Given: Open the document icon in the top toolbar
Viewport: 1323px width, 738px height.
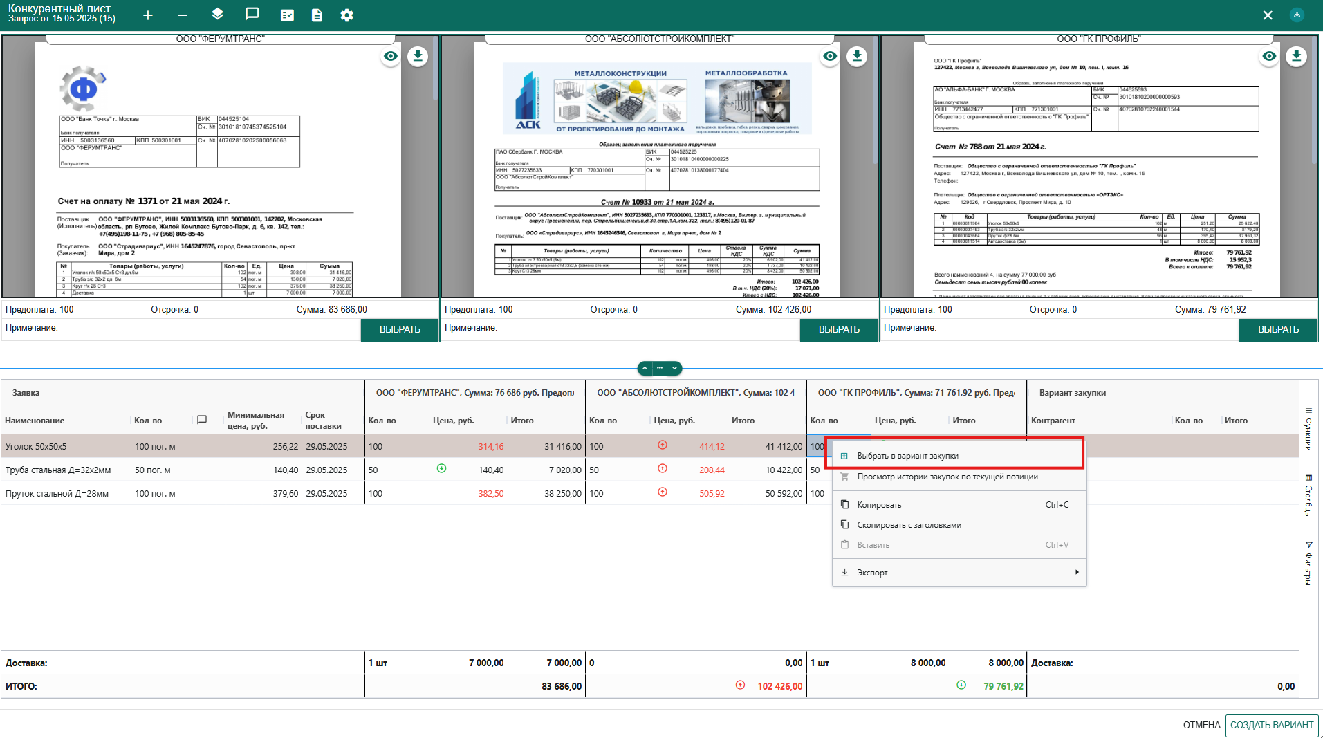Looking at the screenshot, I should pyautogui.click(x=317, y=15).
